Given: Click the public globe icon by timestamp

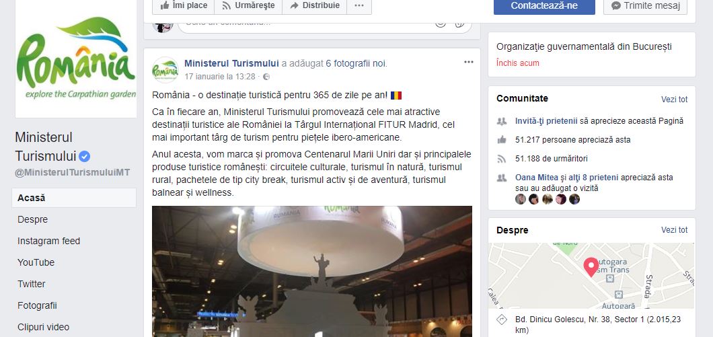Looking at the screenshot, I should click(x=266, y=77).
